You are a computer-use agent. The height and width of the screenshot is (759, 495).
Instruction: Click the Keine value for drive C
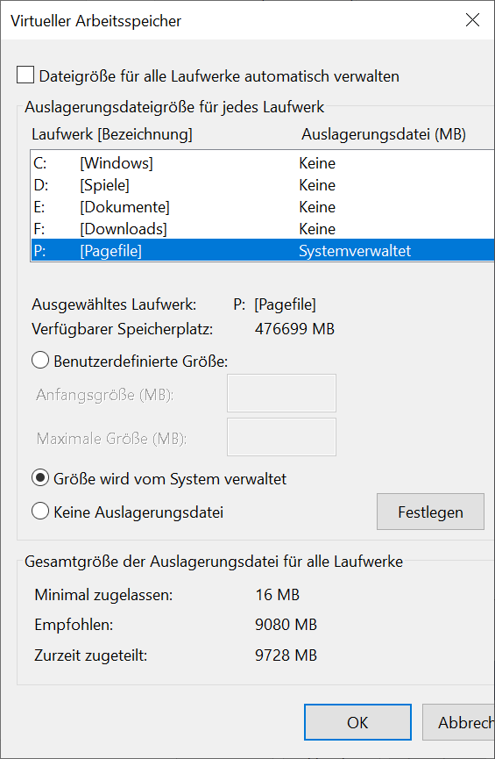pyautogui.click(x=317, y=163)
